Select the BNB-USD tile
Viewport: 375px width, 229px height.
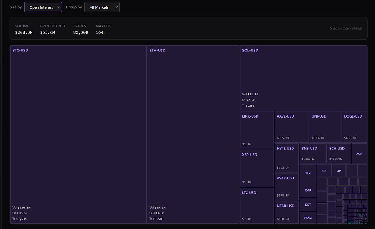click(313, 153)
